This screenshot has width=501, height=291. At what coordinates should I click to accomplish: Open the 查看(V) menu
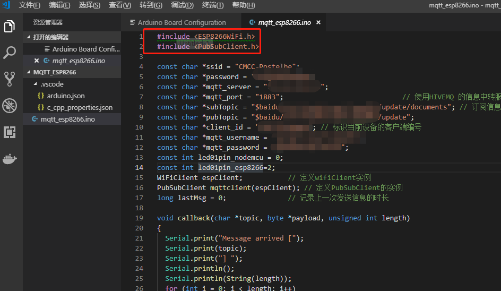coord(120,5)
